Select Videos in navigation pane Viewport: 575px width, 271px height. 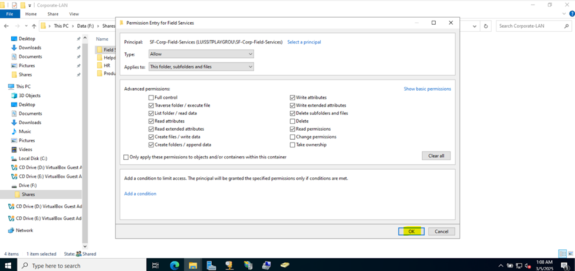pos(26,150)
